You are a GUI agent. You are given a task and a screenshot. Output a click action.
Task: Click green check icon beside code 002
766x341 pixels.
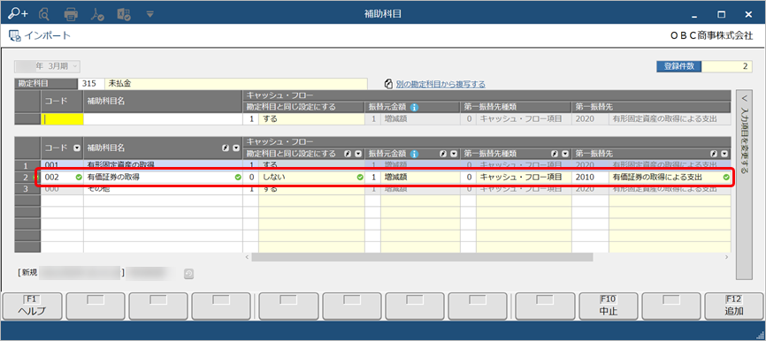[x=78, y=178]
